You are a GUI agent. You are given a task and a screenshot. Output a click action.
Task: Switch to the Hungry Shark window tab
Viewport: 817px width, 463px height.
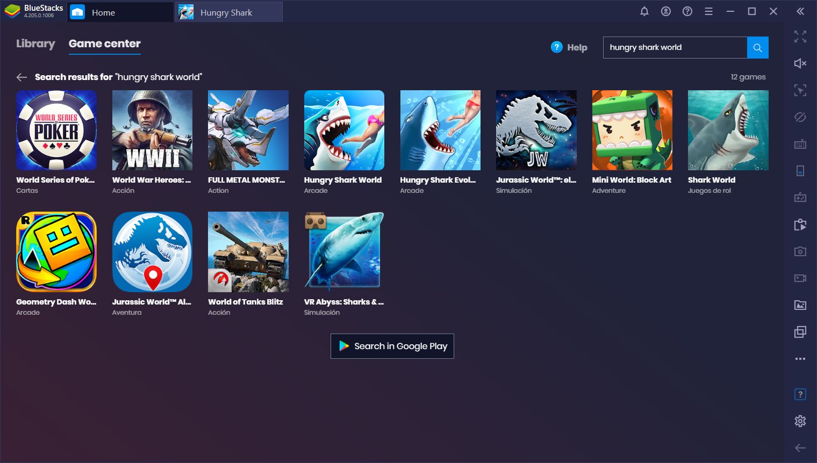[x=229, y=12]
